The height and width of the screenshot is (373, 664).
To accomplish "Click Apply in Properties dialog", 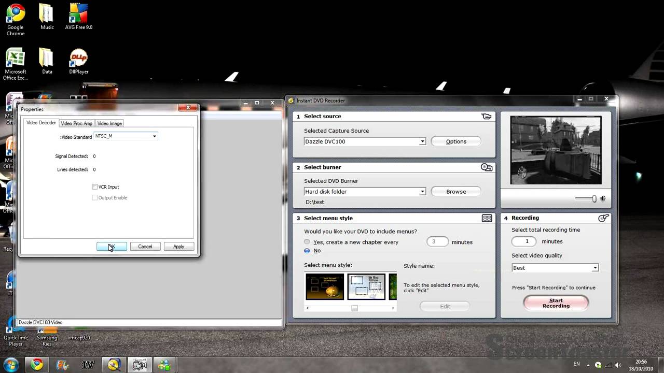I will tap(178, 247).
